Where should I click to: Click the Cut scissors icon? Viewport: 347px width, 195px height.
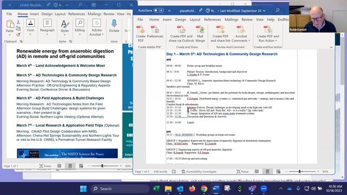(x=18, y=22)
